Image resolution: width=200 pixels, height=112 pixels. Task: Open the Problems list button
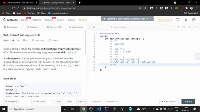(x=11, y=102)
